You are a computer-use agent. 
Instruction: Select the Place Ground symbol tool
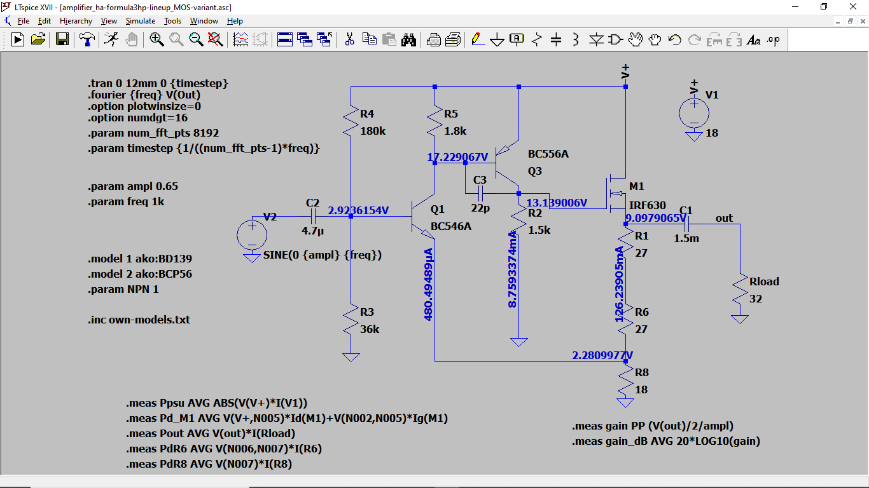click(497, 39)
